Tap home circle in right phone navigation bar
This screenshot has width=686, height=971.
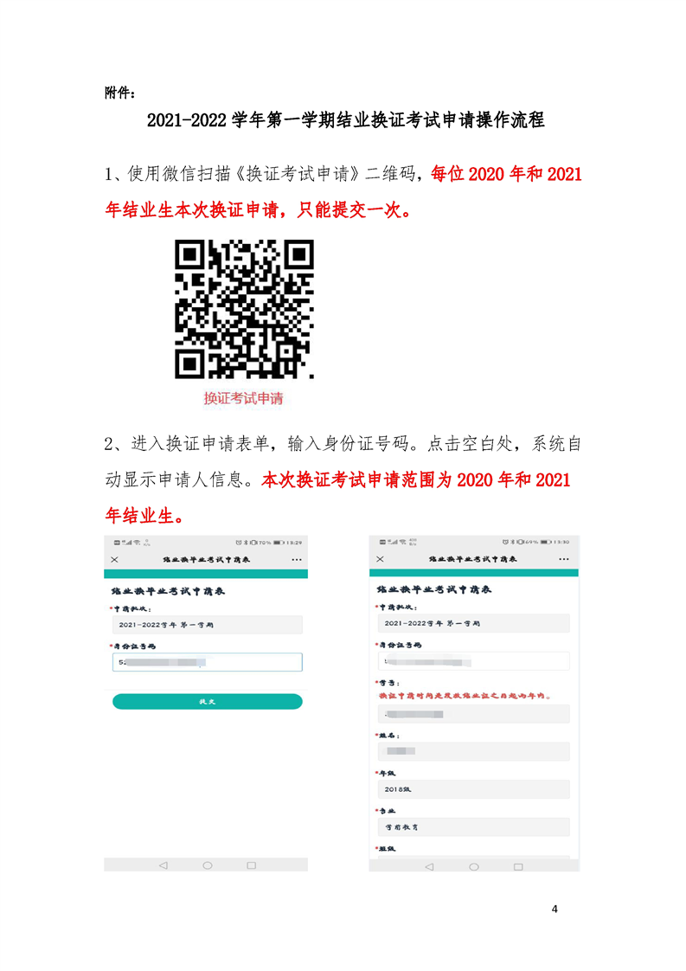coord(474,866)
